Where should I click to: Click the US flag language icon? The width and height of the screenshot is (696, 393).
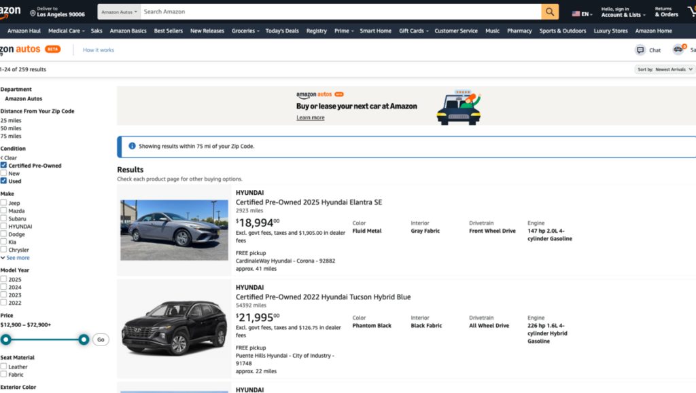[576, 14]
